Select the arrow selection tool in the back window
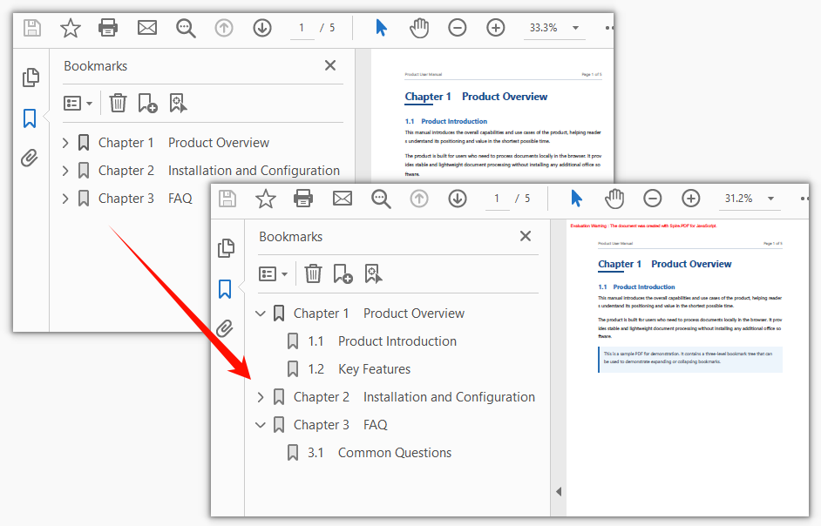 [381, 28]
